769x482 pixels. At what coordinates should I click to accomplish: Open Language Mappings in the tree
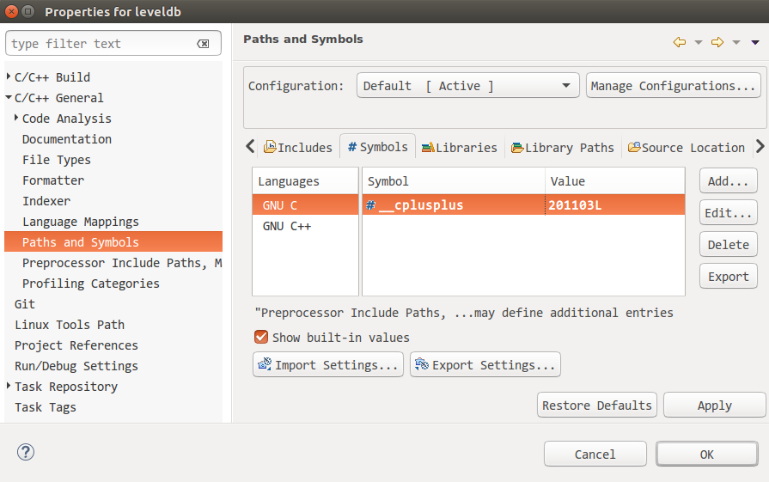(81, 222)
